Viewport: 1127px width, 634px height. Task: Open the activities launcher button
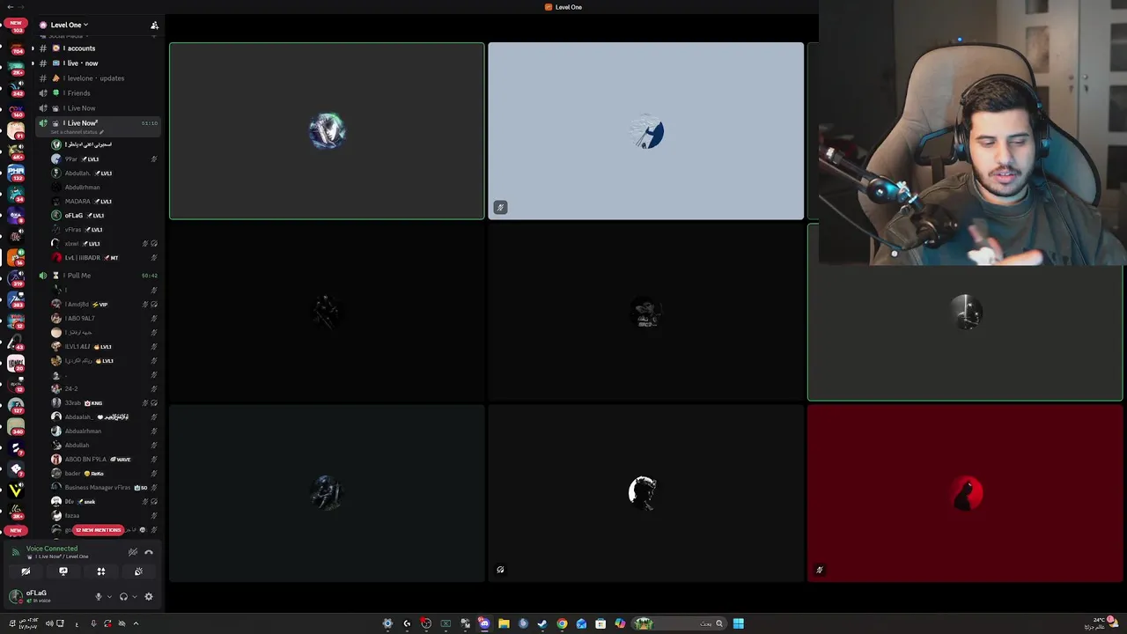[x=101, y=571]
